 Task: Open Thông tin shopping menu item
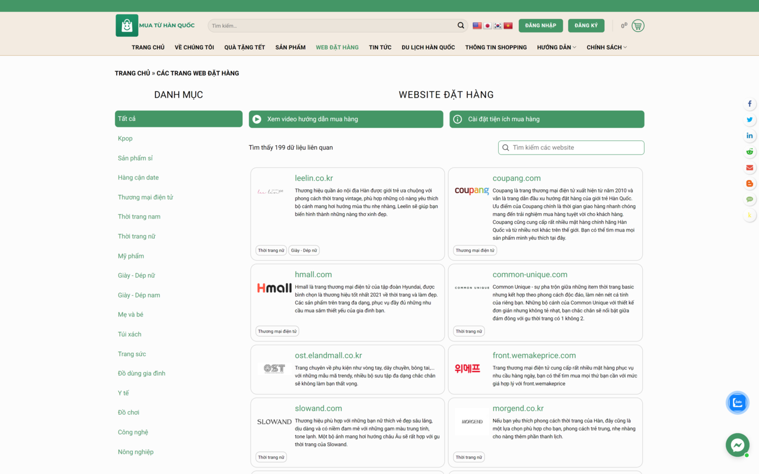(x=496, y=47)
